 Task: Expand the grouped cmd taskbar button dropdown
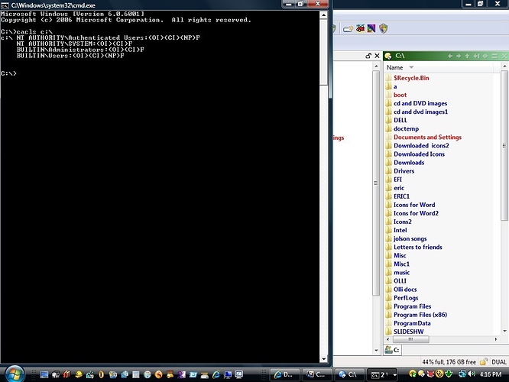[x=394, y=375]
